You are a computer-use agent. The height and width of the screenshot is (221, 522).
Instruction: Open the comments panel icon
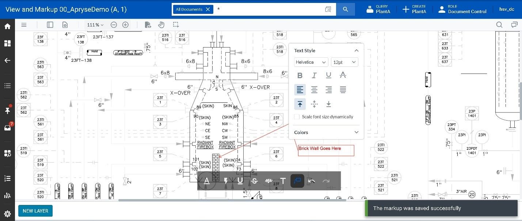514,25
